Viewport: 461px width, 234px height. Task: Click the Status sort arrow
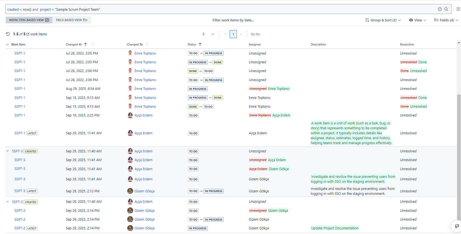click(x=200, y=44)
